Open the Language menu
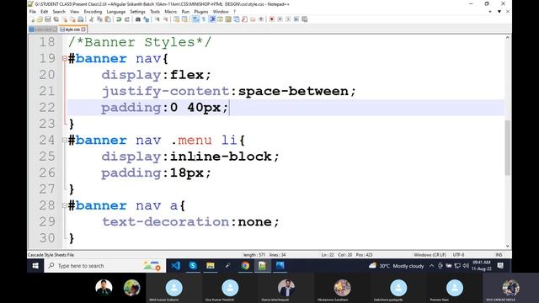The image size is (539, 303). (116, 12)
